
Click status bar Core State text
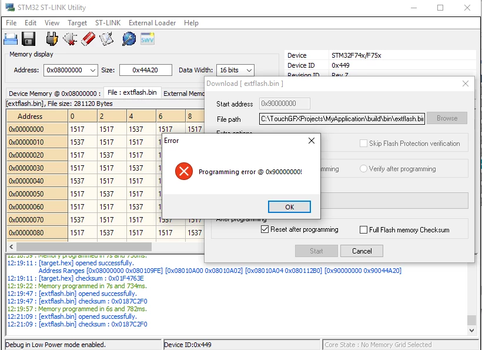[378, 345]
